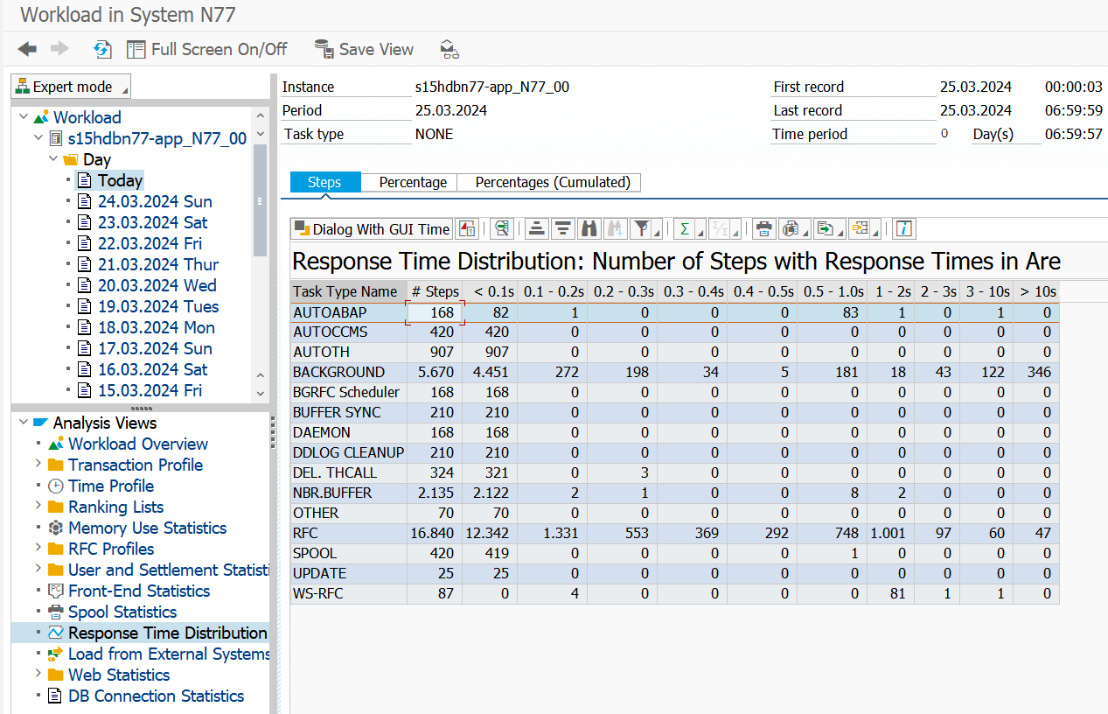Viewport: 1108px width, 714px height.
Task: Click the Dialog With GUI Time button
Action: pos(372,229)
